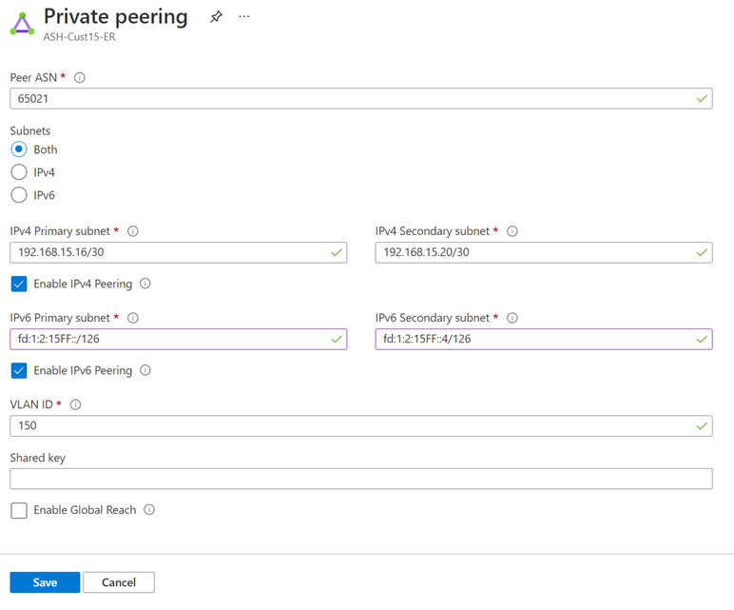Cancel the peering changes
This screenshot has width=734, height=610.
[119, 582]
